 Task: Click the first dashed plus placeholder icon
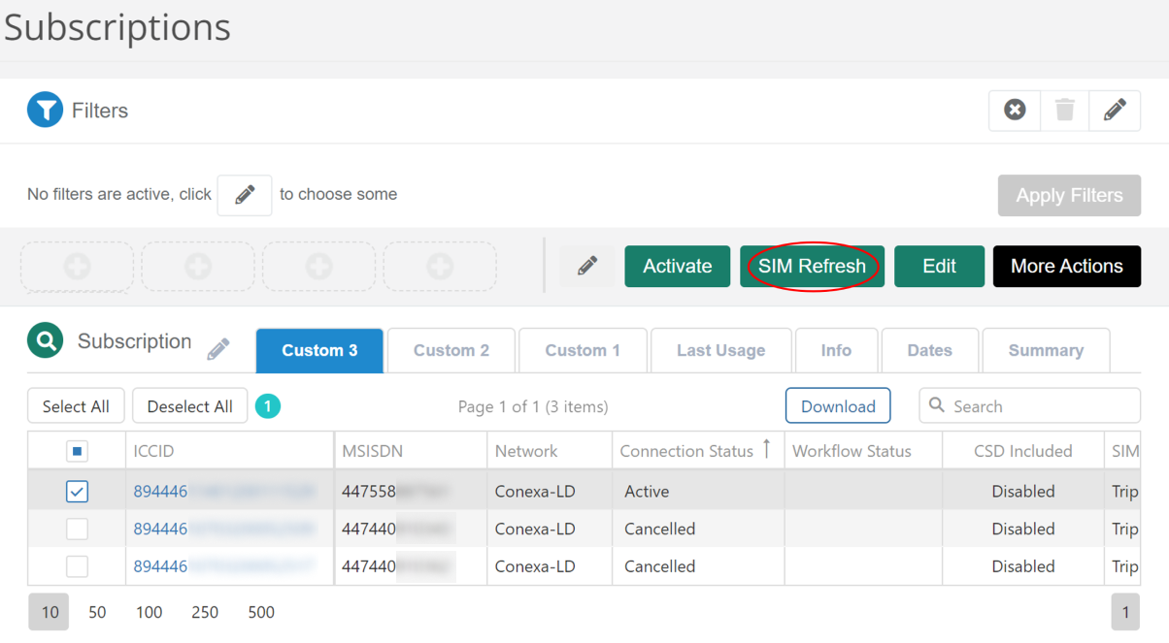coord(76,266)
